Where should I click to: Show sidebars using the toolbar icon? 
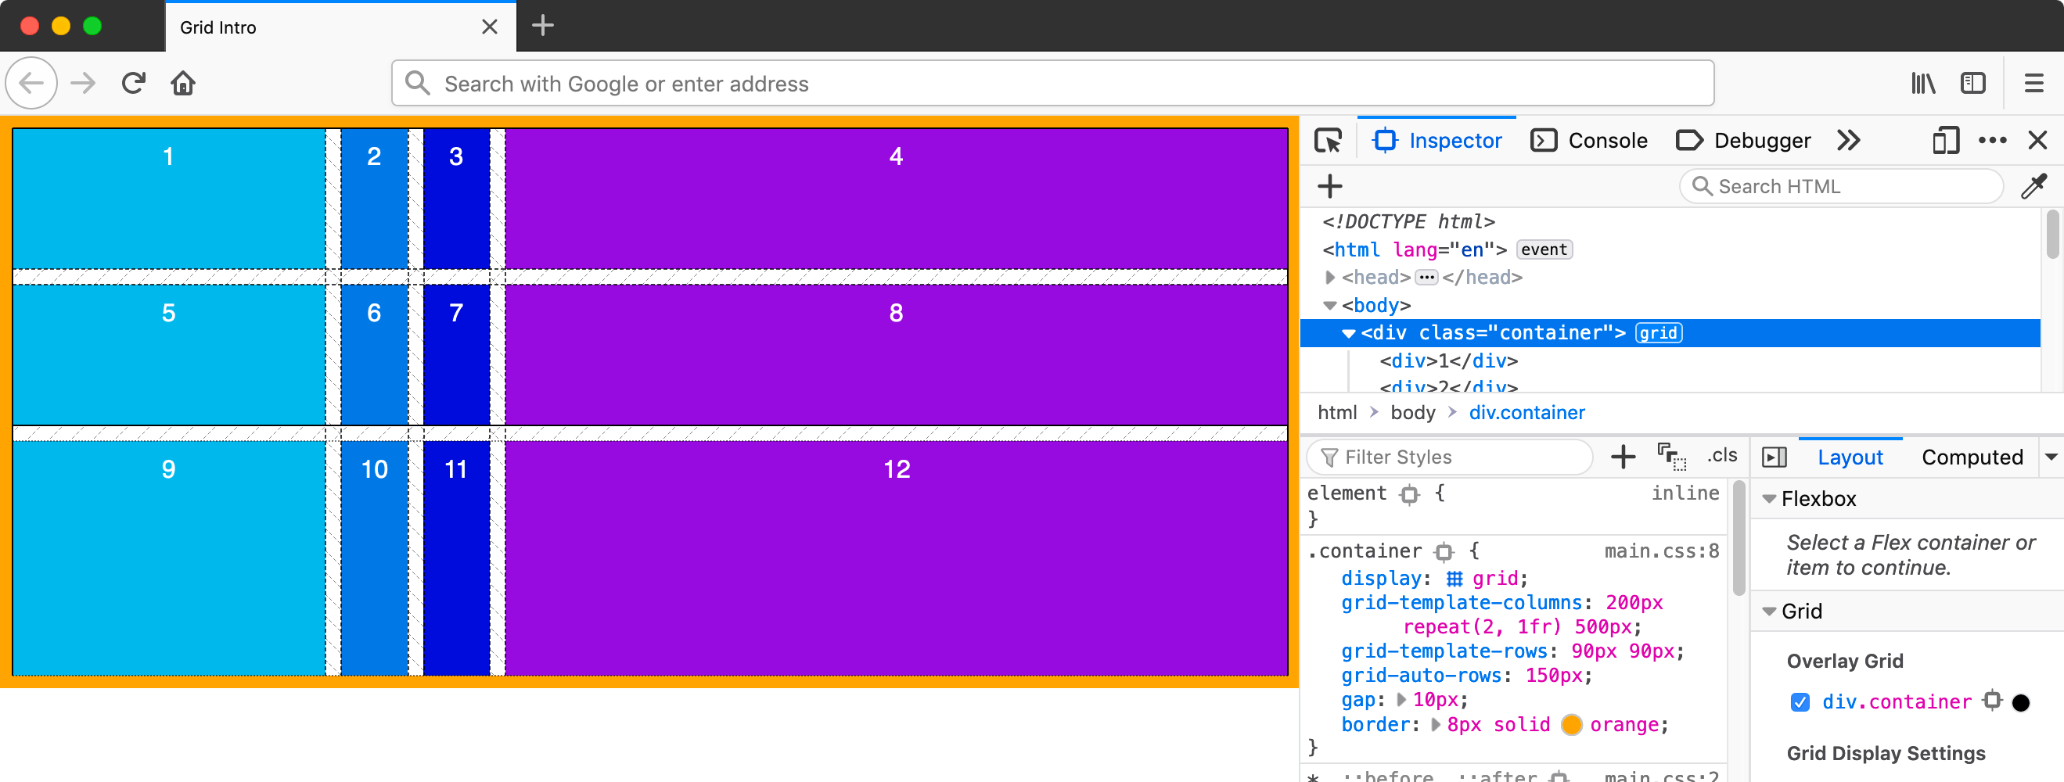[1972, 84]
